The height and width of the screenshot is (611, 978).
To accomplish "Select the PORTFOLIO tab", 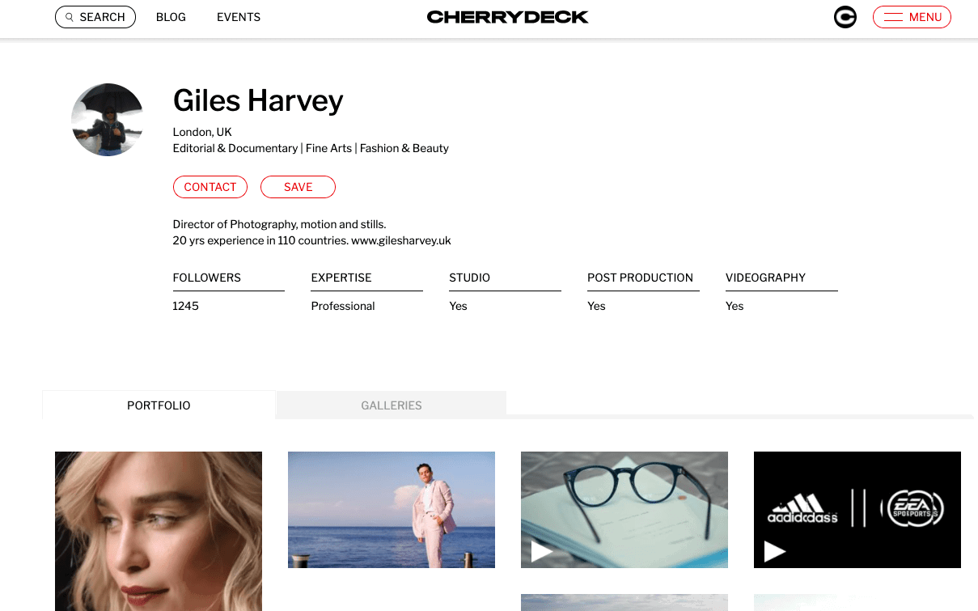I will [x=159, y=405].
